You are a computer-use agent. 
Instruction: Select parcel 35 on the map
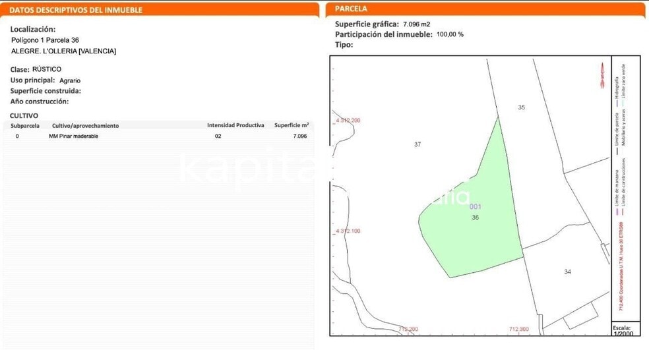tap(522, 107)
